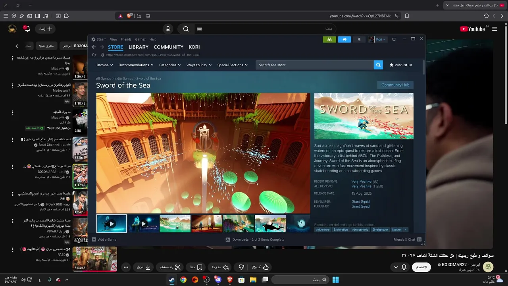
Task: Open the Ways to Play dropdown
Action: (199, 65)
